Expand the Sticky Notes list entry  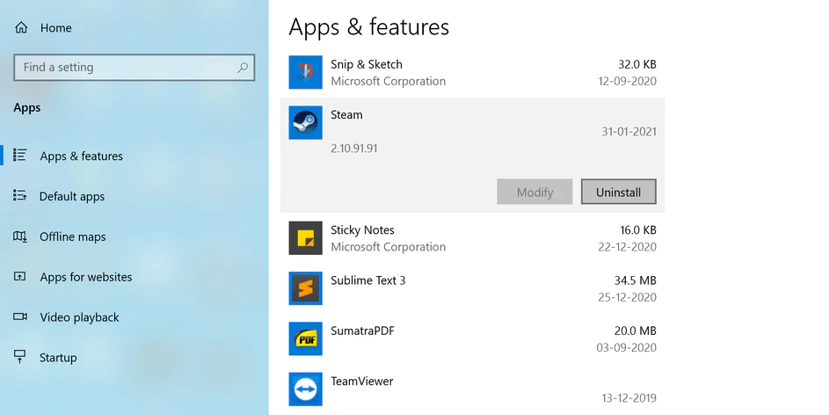click(475, 238)
